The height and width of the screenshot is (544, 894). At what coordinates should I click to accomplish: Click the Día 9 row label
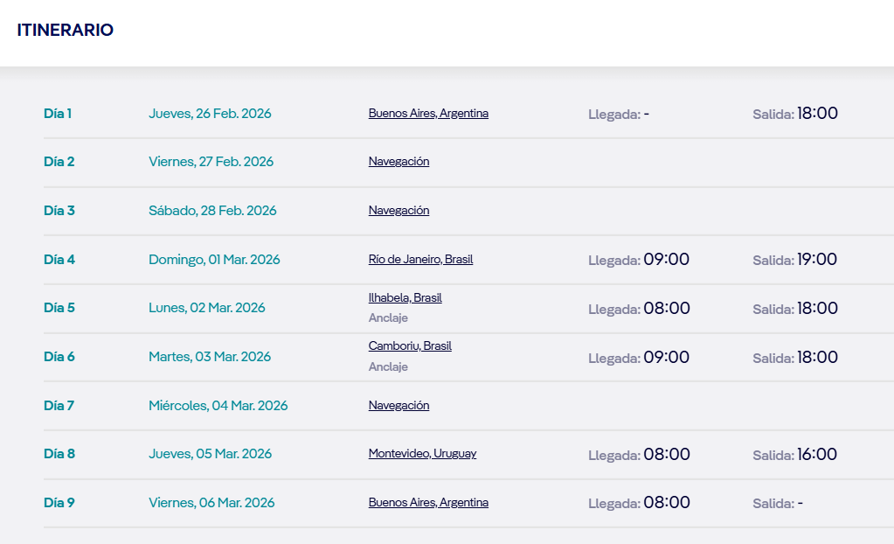(59, 503)
